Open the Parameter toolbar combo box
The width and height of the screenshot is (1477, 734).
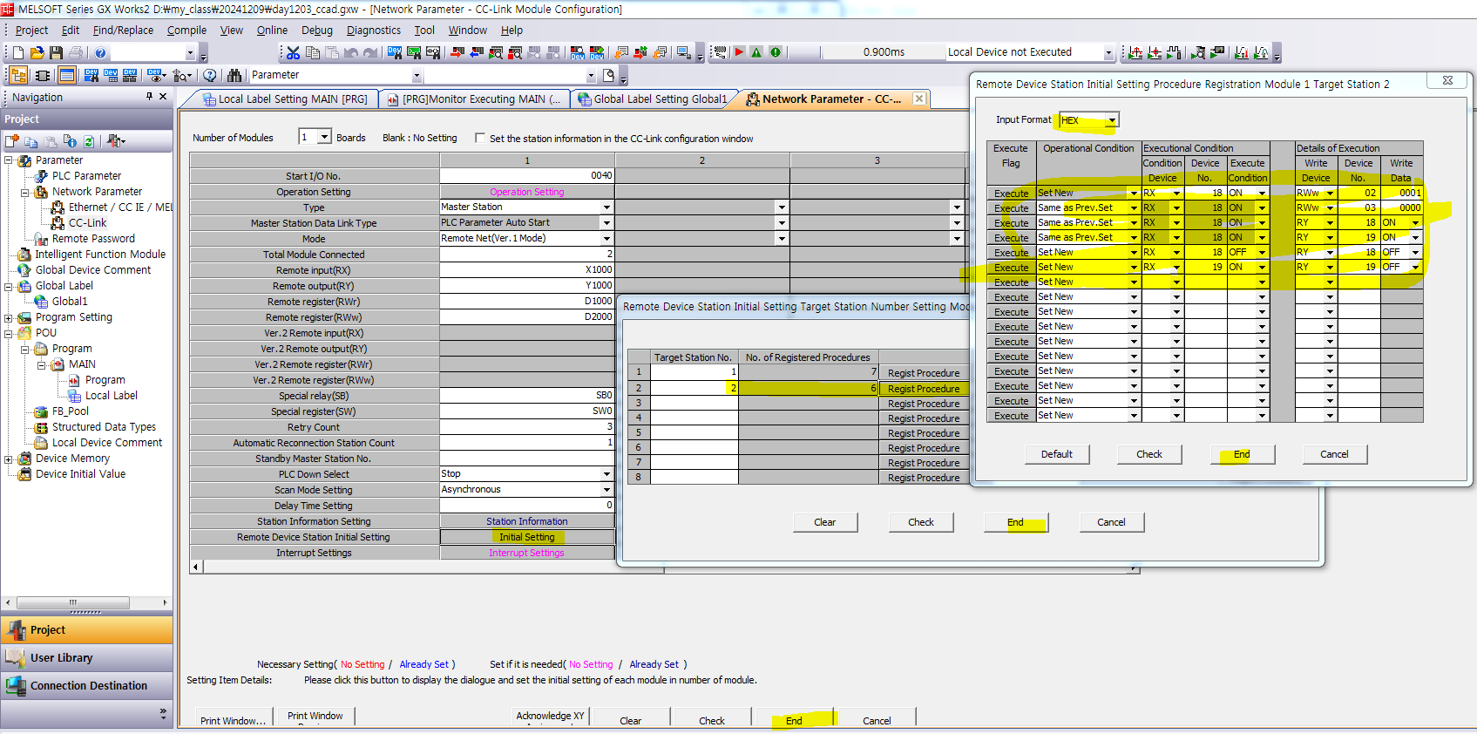point(417,76)
